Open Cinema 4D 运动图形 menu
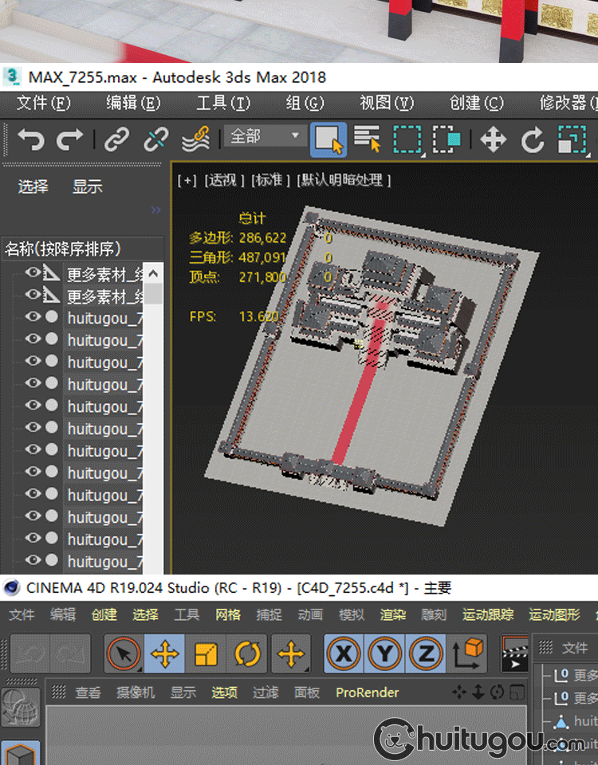The width and height of the screenshot is (598, 765). click(x=555, y=614)
